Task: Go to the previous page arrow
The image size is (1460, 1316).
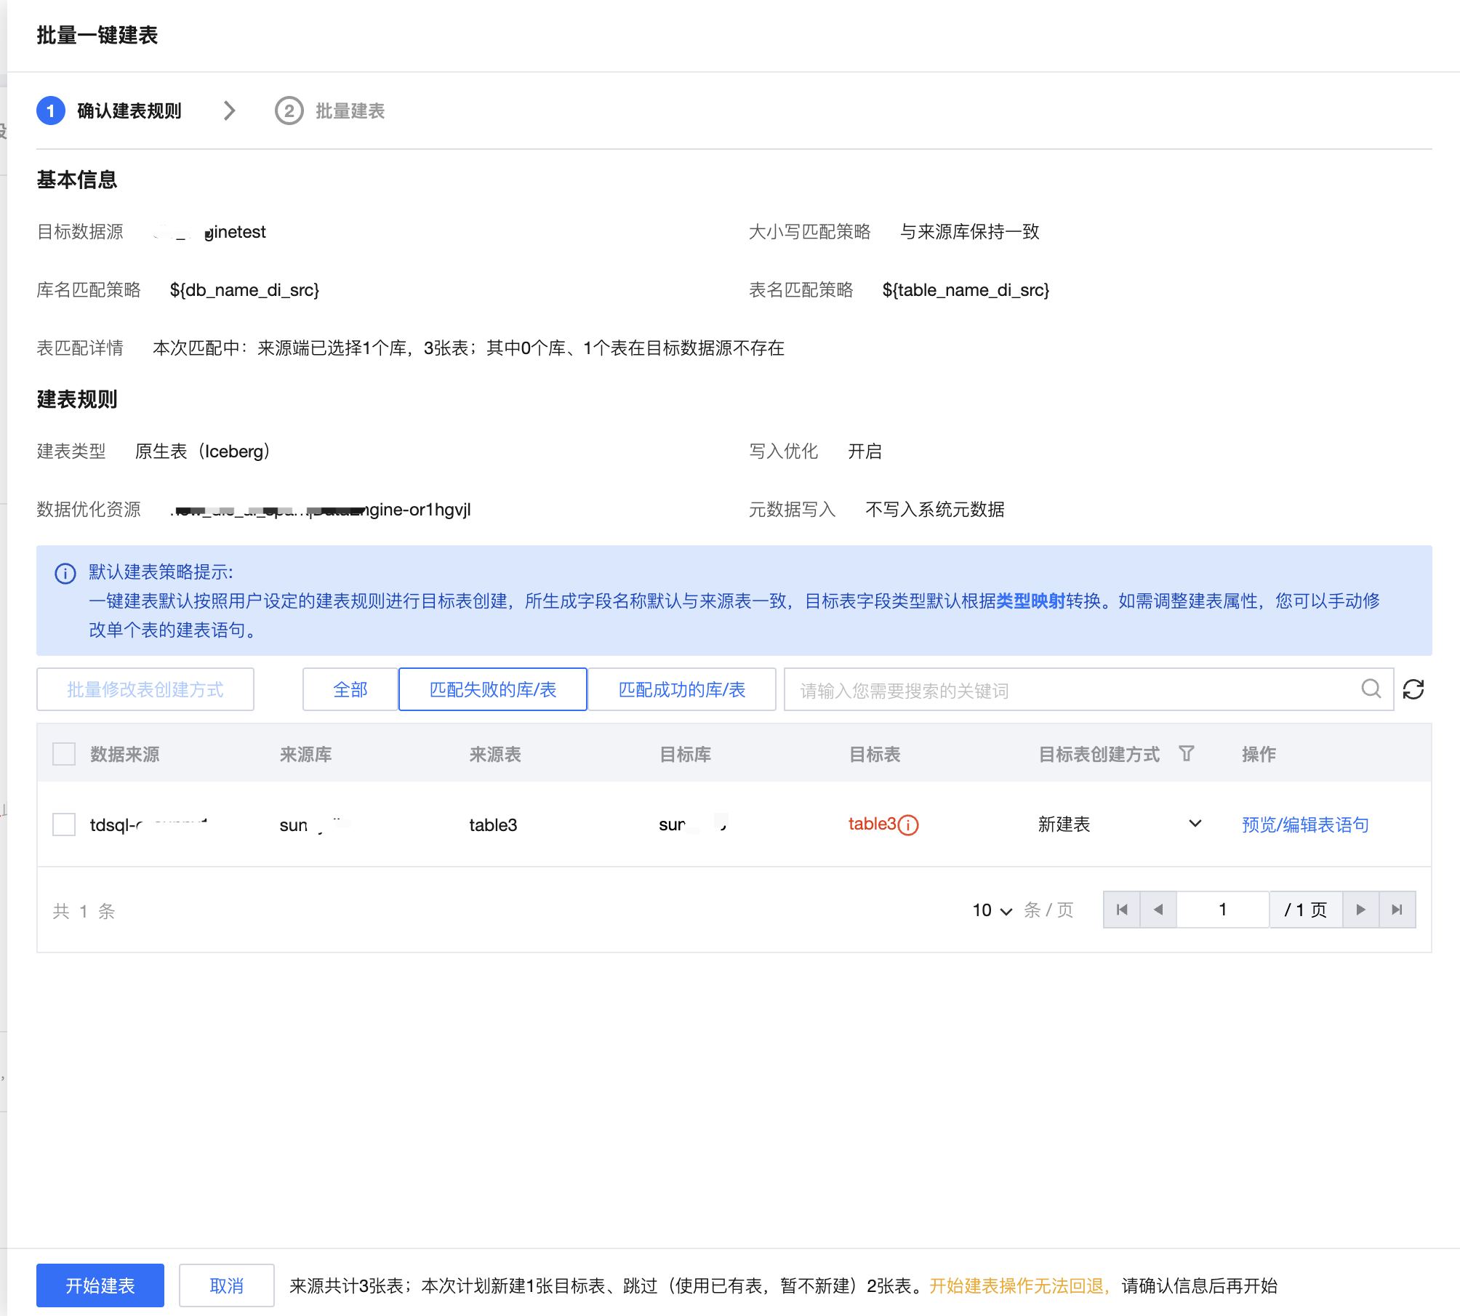Action: [1158, 910]
